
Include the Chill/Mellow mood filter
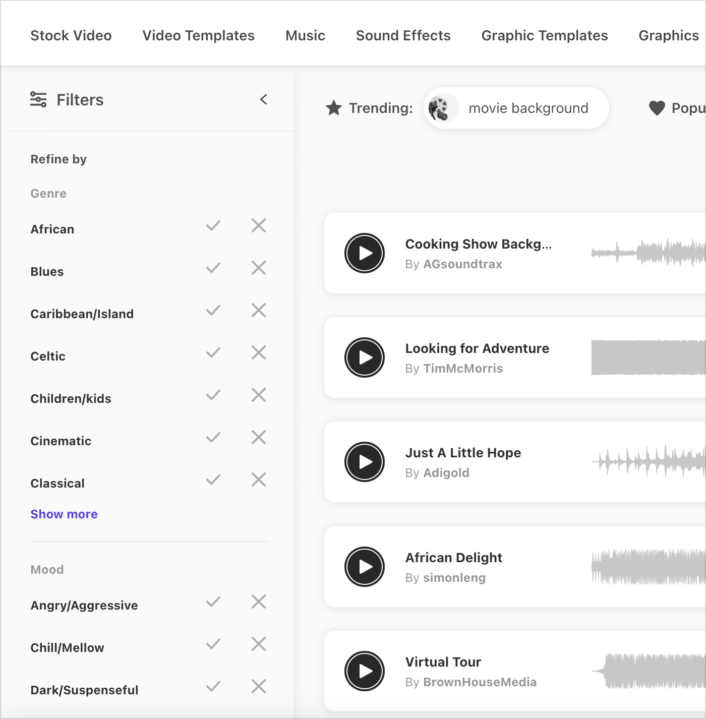(213, 644)
